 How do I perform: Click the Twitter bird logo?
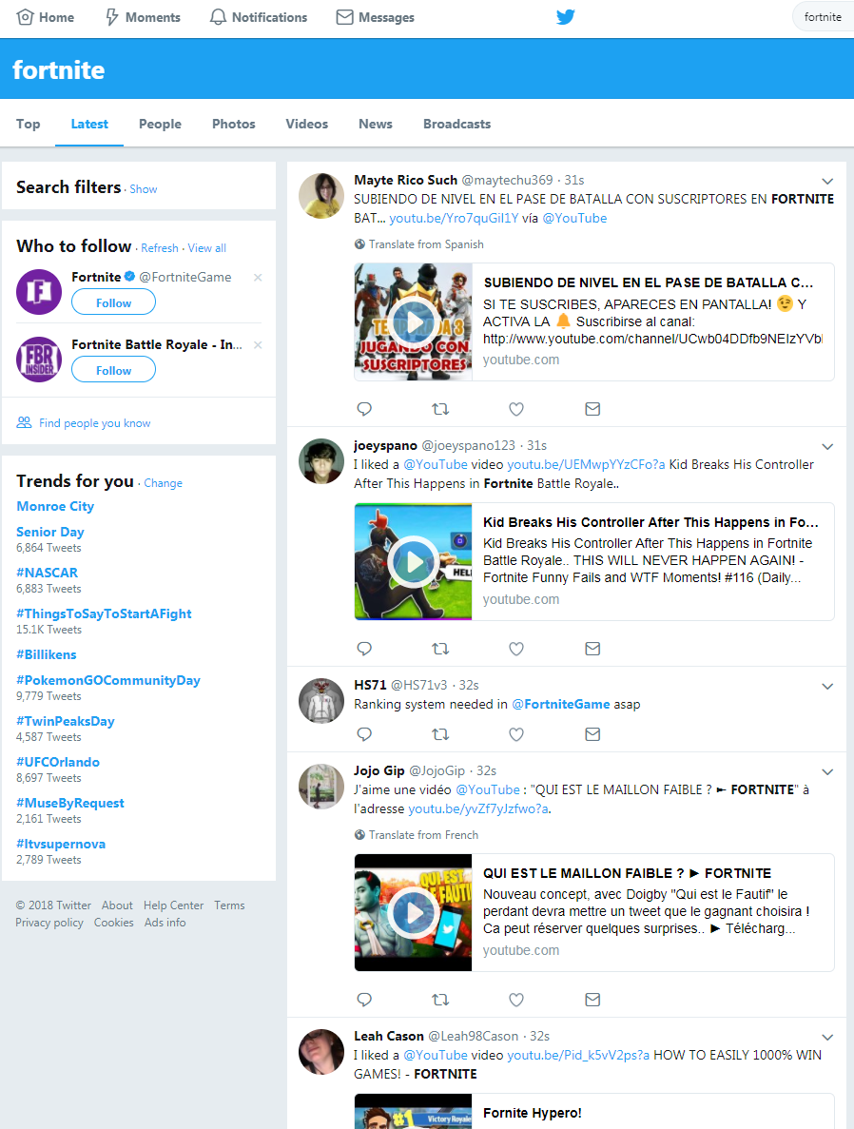click(565, 16)
